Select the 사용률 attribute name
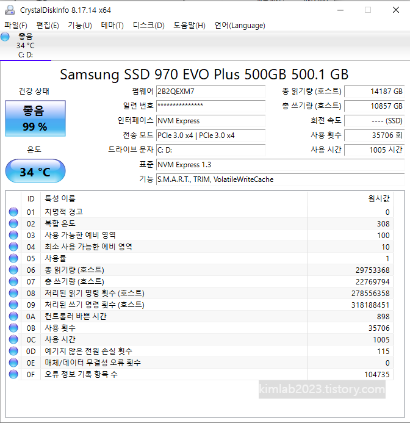The height and width of the screenshot is (423, 410). tap(56, 258)
